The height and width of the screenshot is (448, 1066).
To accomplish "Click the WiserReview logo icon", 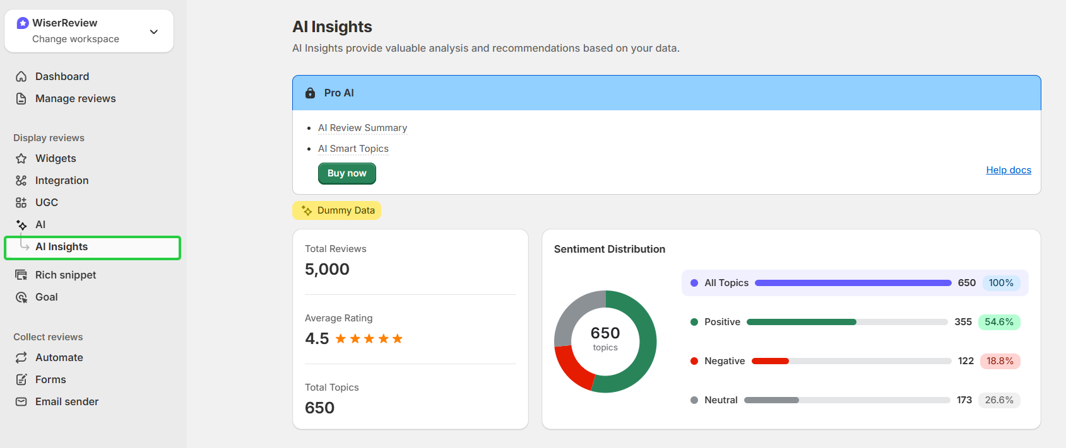I will (x=23, y=23).
